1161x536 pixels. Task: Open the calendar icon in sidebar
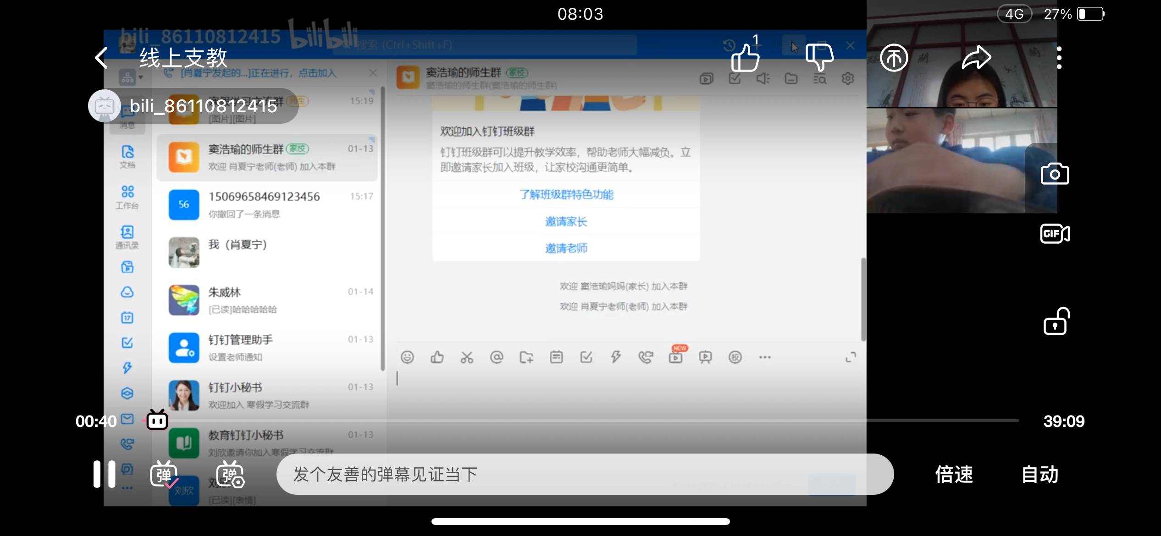(127, 317)
